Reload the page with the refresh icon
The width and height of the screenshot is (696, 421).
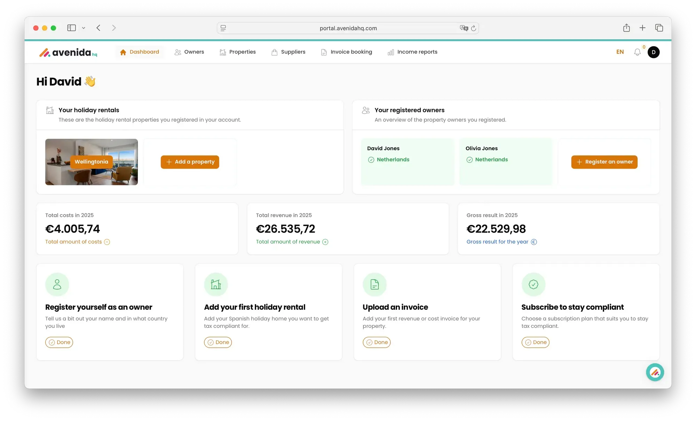pyautogui.click(x=474, y=28)
